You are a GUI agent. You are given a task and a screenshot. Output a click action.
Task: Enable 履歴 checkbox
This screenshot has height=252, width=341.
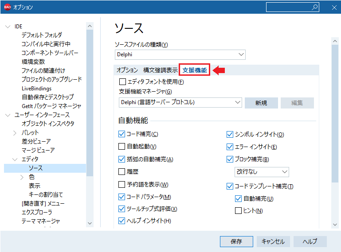tap(122, 172)
